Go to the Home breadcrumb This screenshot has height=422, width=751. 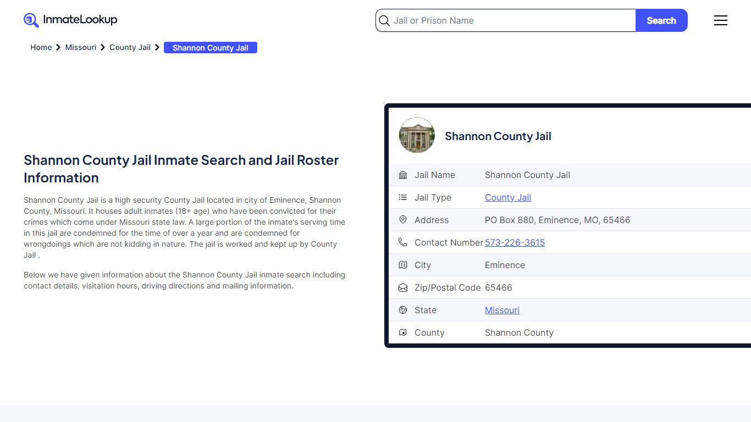41,47
